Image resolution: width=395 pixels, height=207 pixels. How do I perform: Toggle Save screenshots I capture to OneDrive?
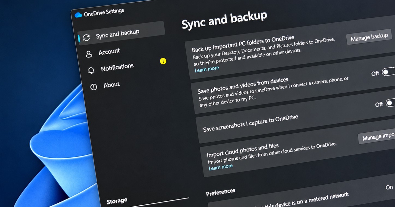390,103
